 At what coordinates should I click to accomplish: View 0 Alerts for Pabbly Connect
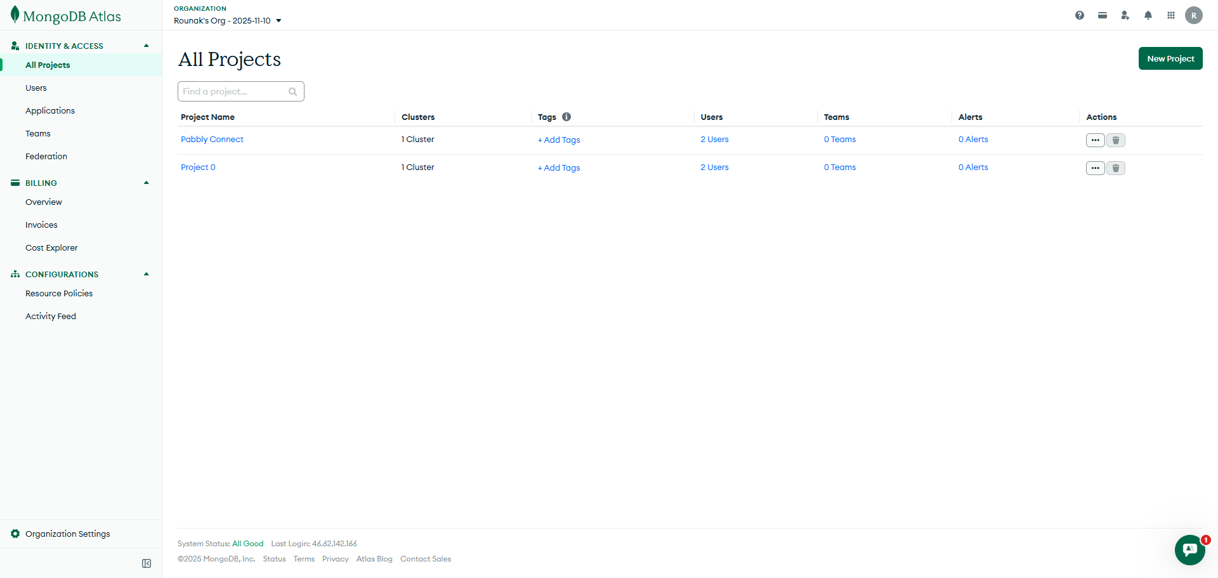click(973, 140)
